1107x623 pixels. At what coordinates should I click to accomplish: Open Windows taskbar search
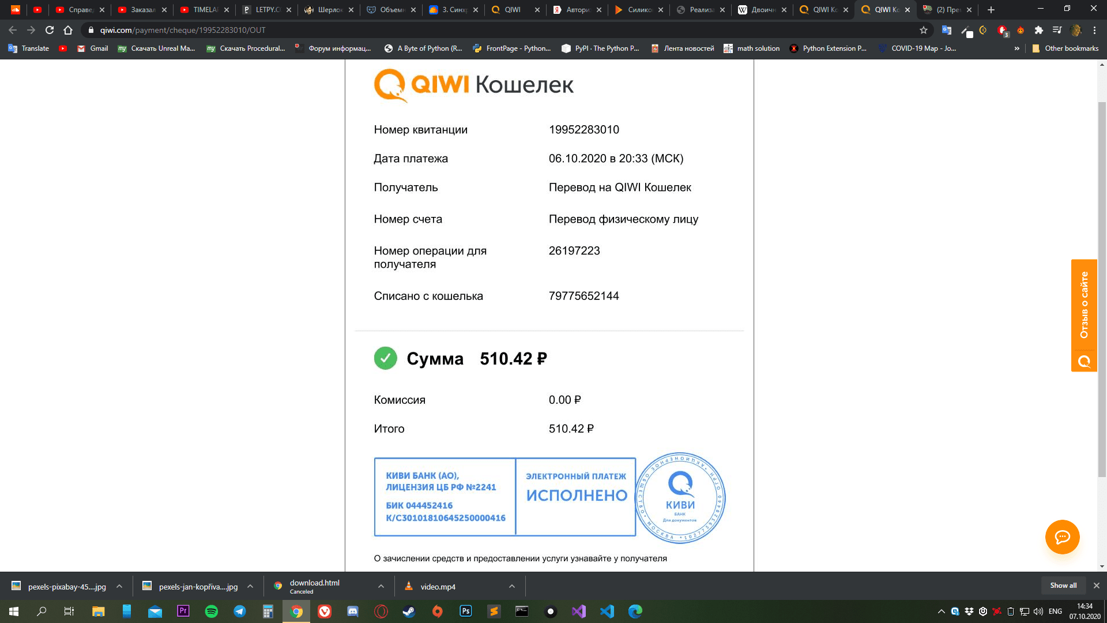(x=42, y=611)
